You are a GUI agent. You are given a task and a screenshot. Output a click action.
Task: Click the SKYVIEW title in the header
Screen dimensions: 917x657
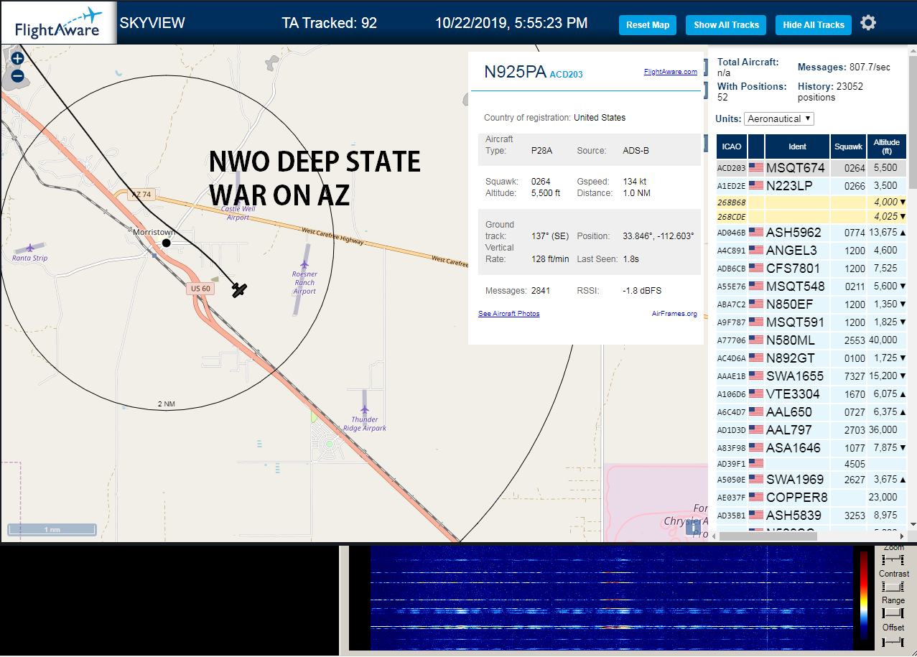click(x=152, y=23)
